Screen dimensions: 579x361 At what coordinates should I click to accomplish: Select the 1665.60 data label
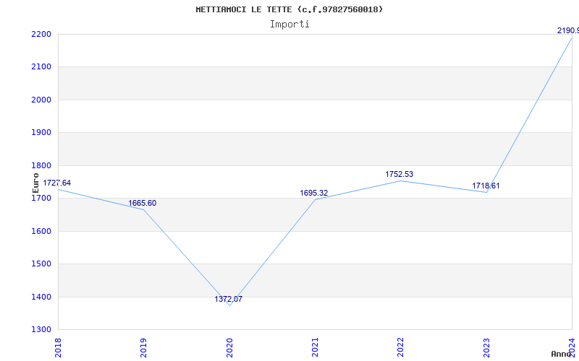142,204
